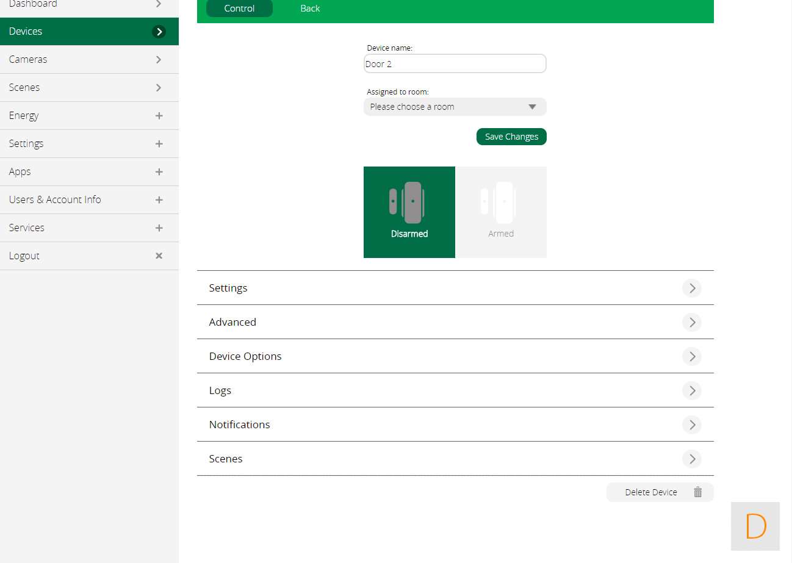792x563 pixels.
Task: Click the trash icon beside Delete Device
Action: pos(697,492)
